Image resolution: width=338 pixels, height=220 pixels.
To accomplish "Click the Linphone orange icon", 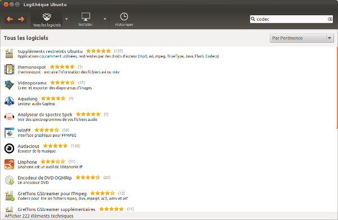I will (x=9, y=164).
